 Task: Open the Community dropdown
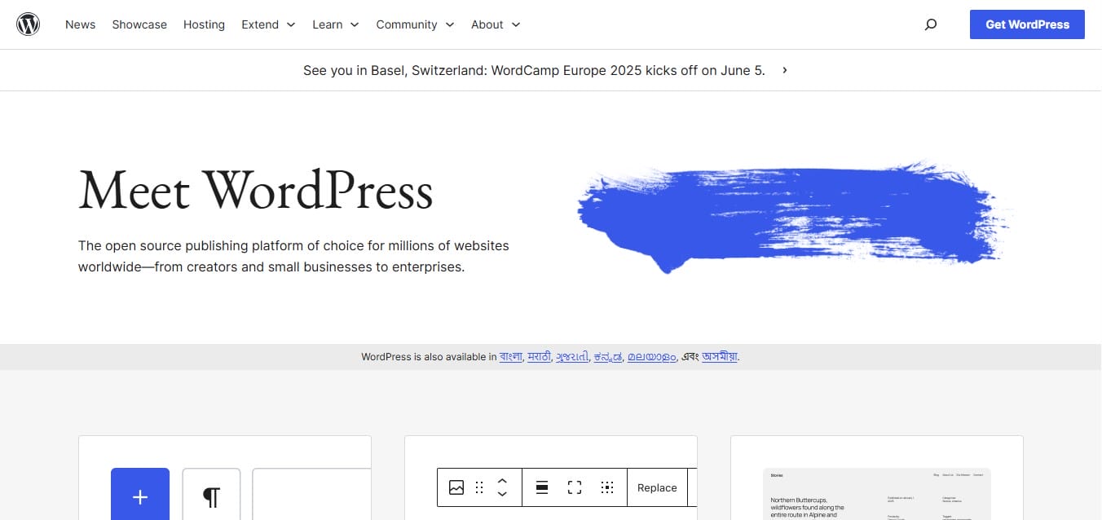tap(414, 24)
